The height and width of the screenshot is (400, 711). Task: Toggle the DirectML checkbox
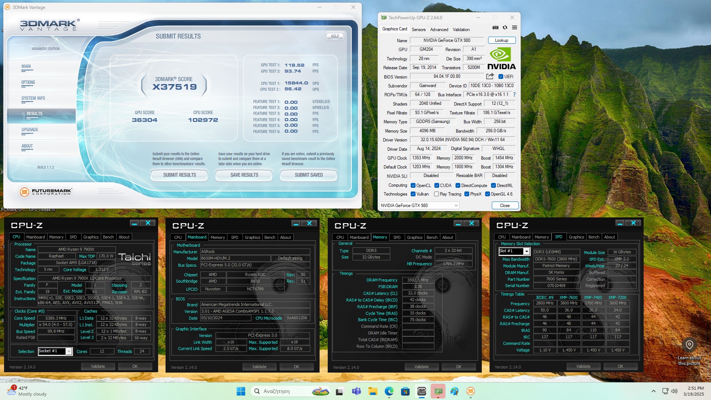(x=493, y=186)
